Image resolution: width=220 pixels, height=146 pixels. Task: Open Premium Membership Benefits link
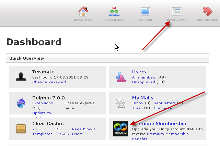(160, 136)
